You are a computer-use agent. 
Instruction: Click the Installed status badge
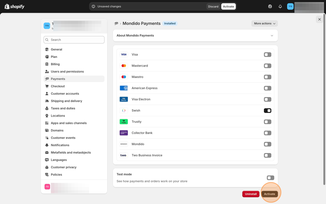[x=170, y=24]
